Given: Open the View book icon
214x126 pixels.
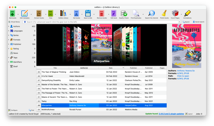Looking at the screenshot, I should click(51, 13).
